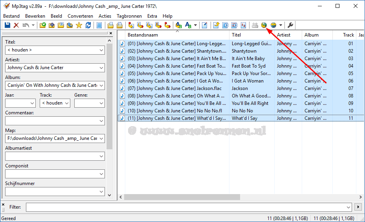Viewport: 365px width, 222px height.
Task: Click the Actions icon with yellow pencil
Action: pos(178,25)
